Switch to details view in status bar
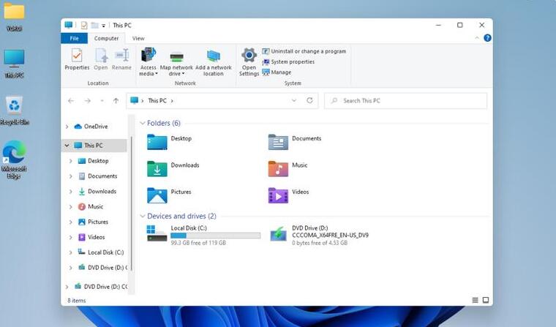 pos(475,300)
